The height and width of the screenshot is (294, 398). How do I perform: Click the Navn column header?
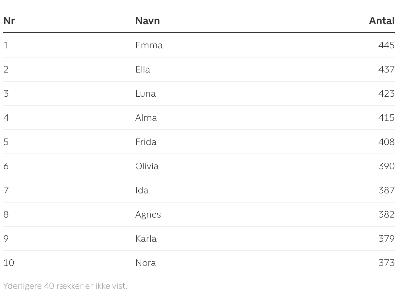pos(147,21)
